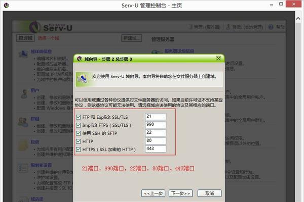Click the Serv-U icon in wizard title bar
Viewport: 304px width, 202px height.
pos(80,59)
